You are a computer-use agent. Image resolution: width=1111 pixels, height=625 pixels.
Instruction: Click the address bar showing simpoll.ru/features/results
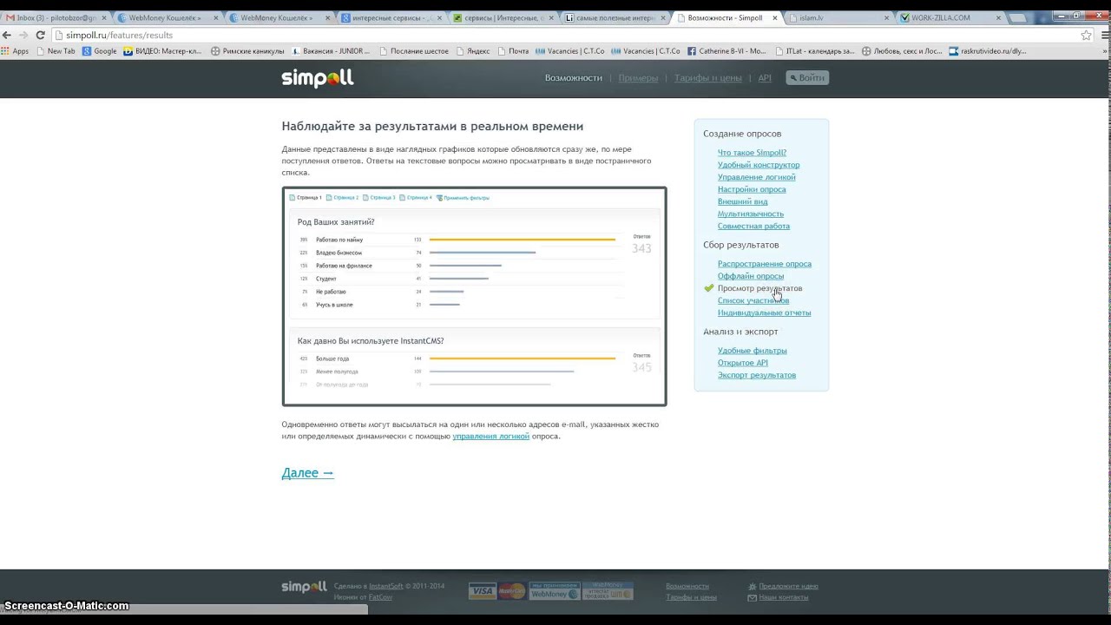564,35
